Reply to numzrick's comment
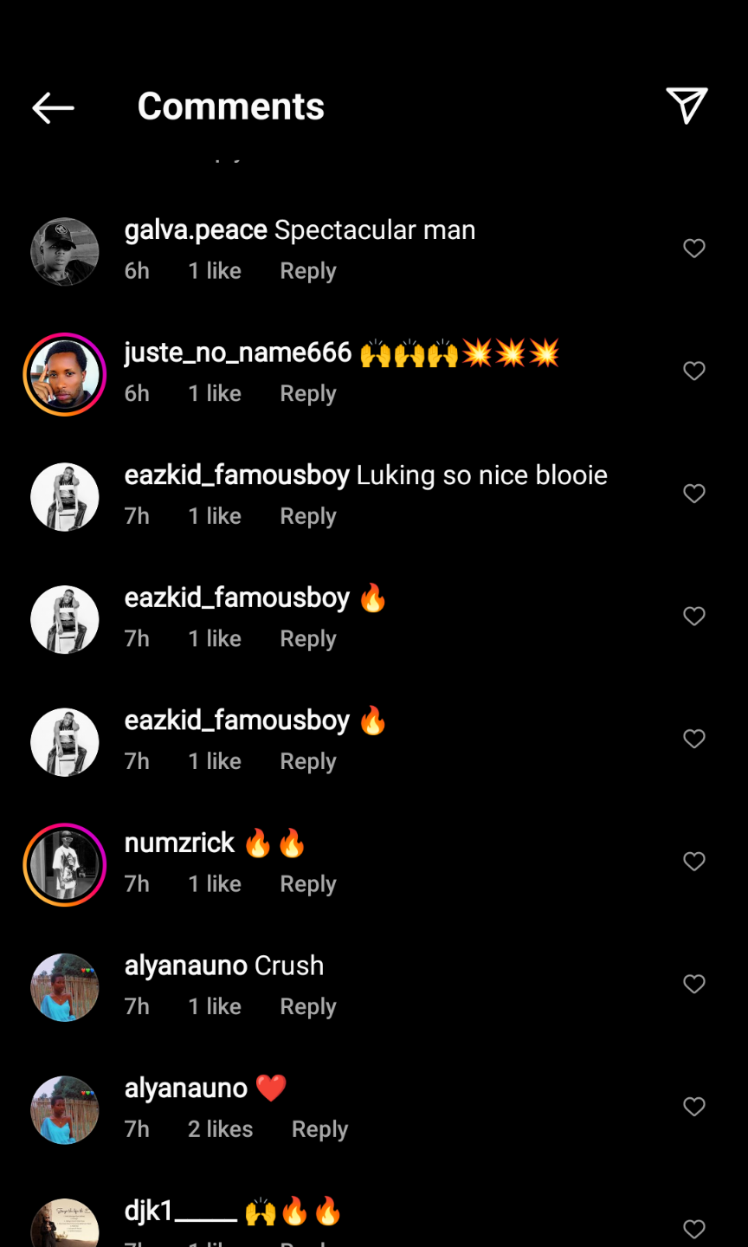This screenshot has height=1247, width=748. point(307,884)
